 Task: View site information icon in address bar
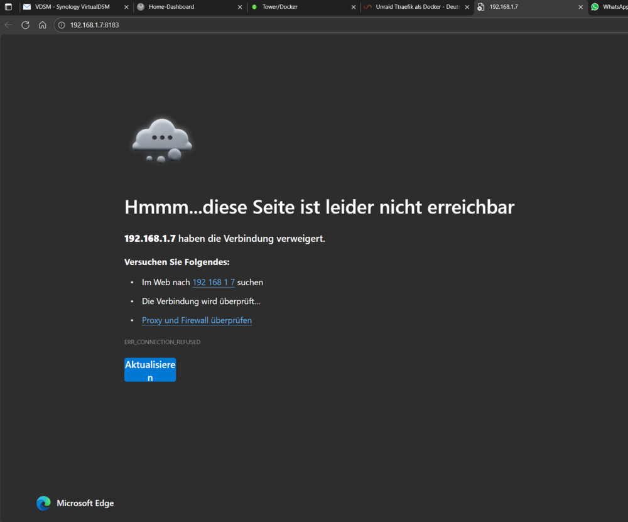62,25
